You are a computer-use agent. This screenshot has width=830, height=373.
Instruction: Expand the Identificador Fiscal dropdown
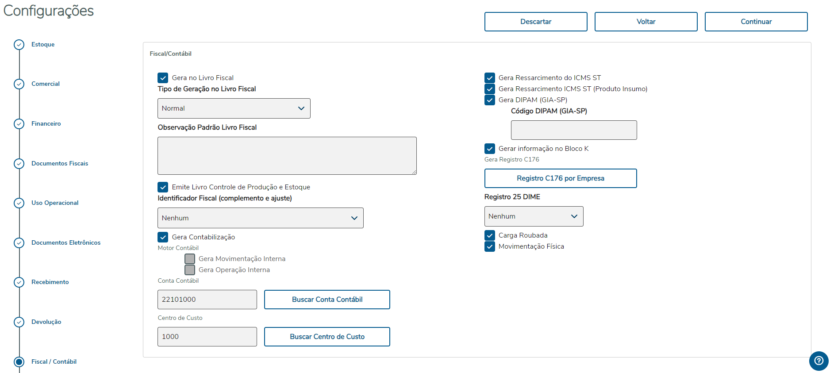coord(260,218)
